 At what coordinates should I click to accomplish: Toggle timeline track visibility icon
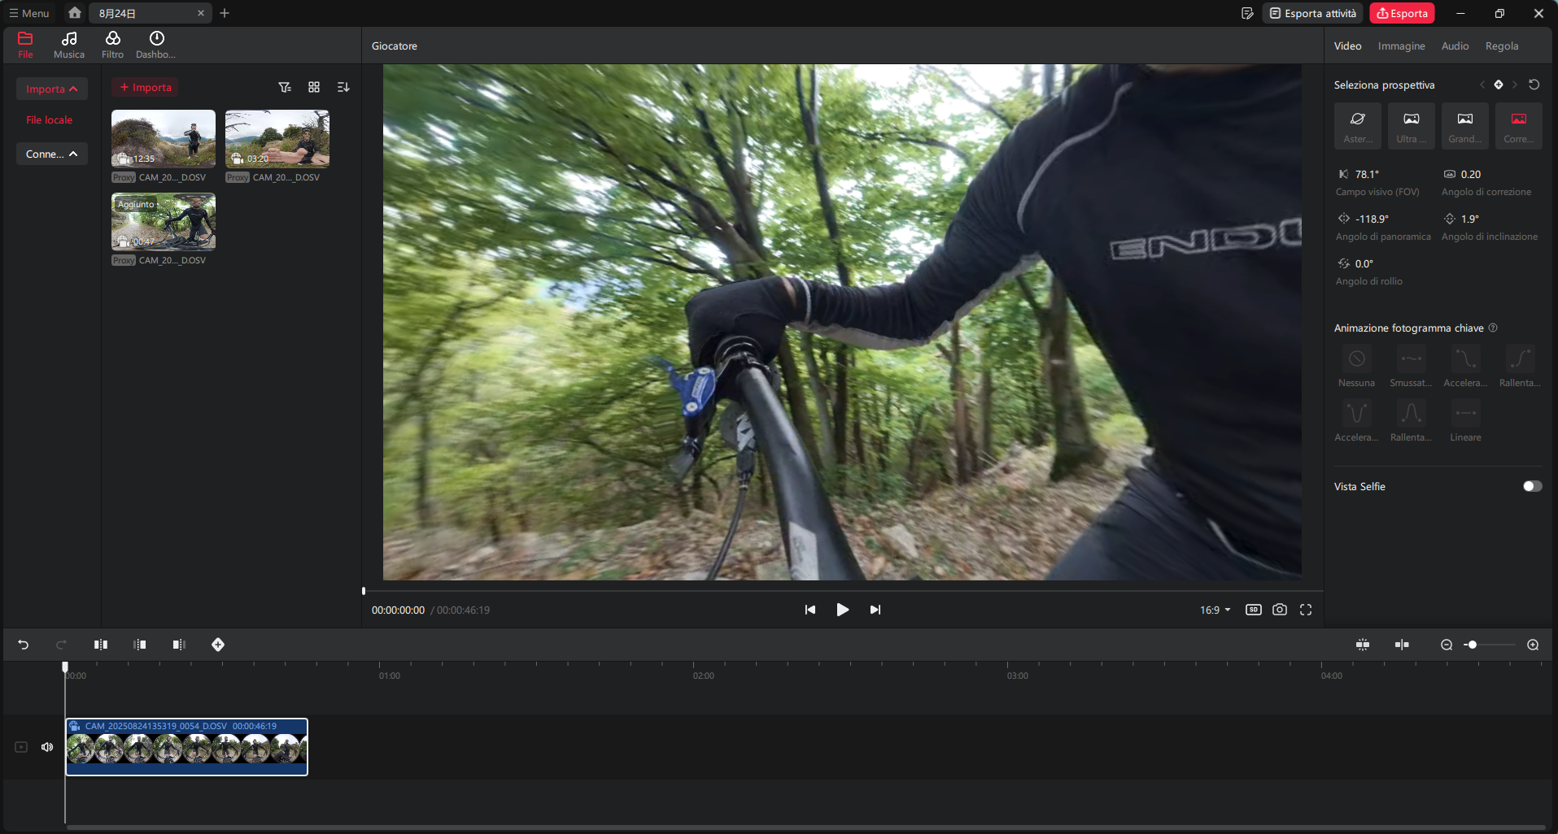21,747
